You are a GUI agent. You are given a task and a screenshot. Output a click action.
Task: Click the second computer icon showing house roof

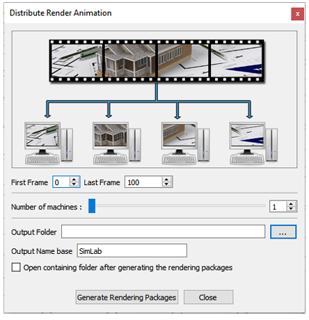(x=117, y=143)
